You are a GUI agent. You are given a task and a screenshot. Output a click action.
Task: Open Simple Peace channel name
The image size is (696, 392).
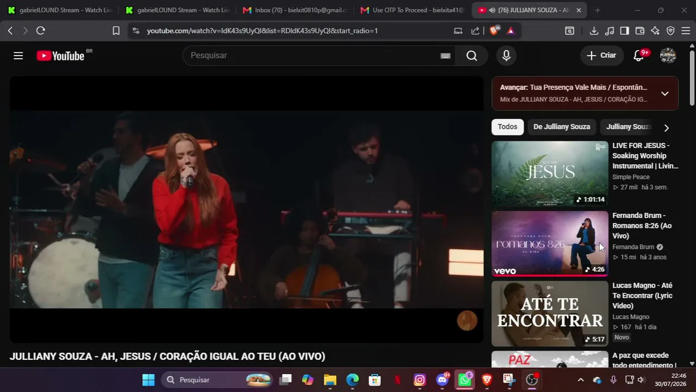tap(631, 177)
